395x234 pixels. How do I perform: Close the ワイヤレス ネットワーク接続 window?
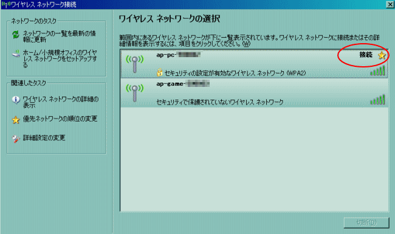coord(390,4)
